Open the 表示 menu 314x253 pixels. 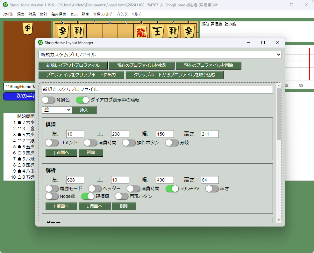(74, 14)
